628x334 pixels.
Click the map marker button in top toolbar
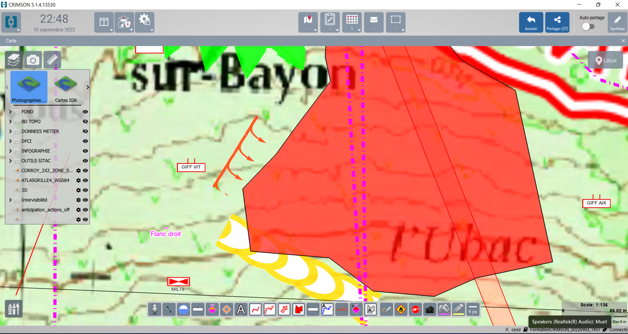coord(308,22)
